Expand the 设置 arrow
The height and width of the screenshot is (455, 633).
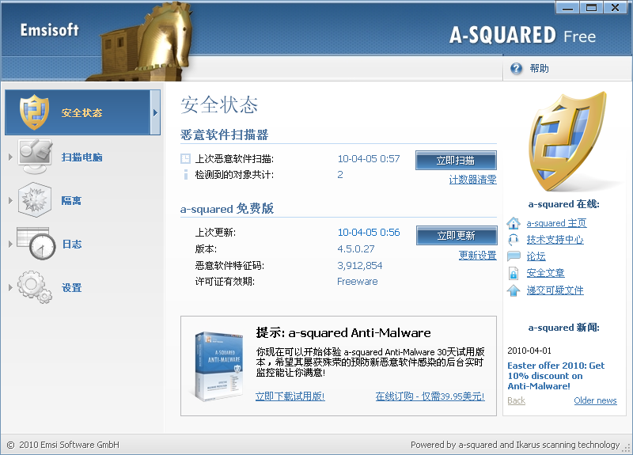pos(10,287)
